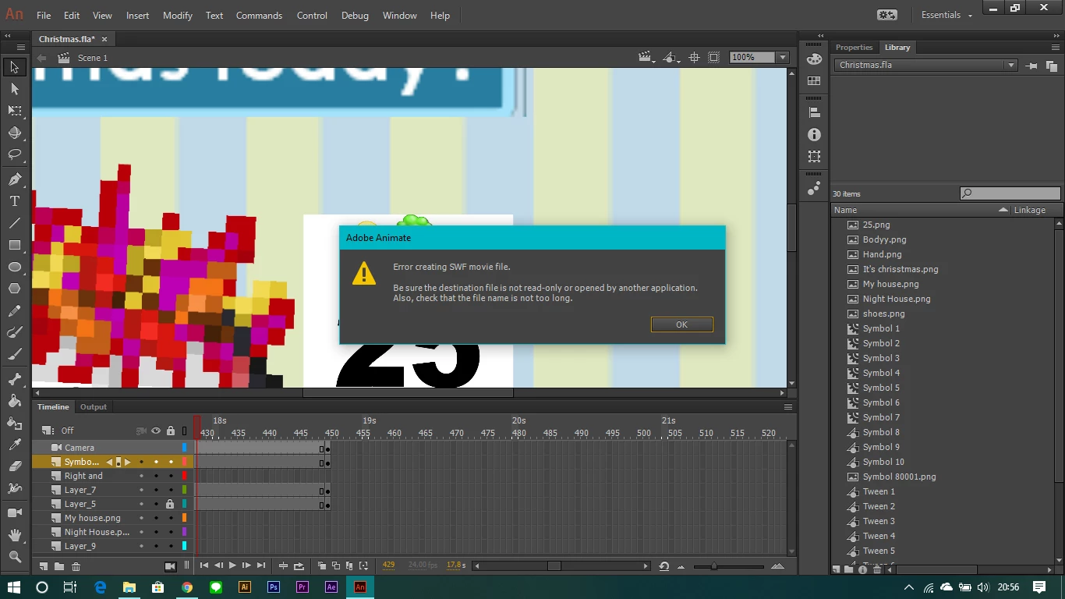
Task: Select the Pencil tool
Action: click(x=14, y=310)
